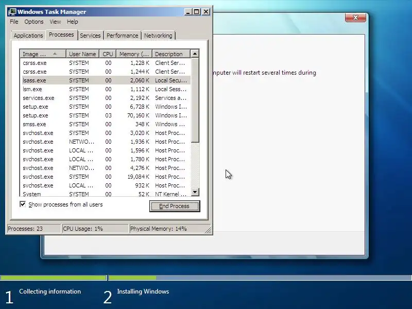Select the services.exe process
Screen dimensions: 412x309
tap(106, 98)
